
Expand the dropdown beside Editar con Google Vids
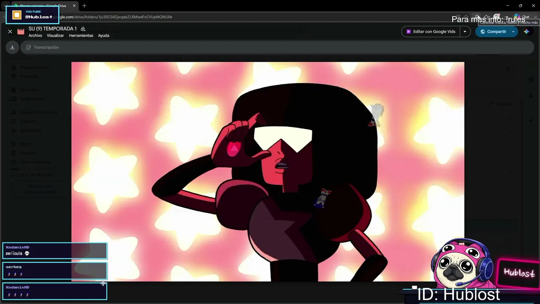(x=465, y=32)
